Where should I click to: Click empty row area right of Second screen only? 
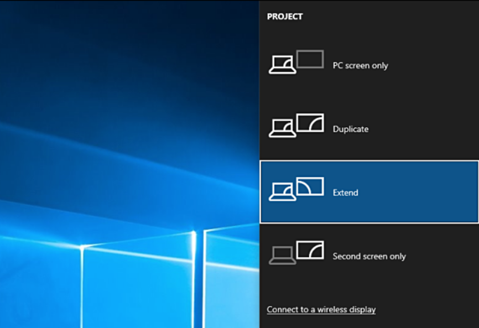click(x=442, y=257)
